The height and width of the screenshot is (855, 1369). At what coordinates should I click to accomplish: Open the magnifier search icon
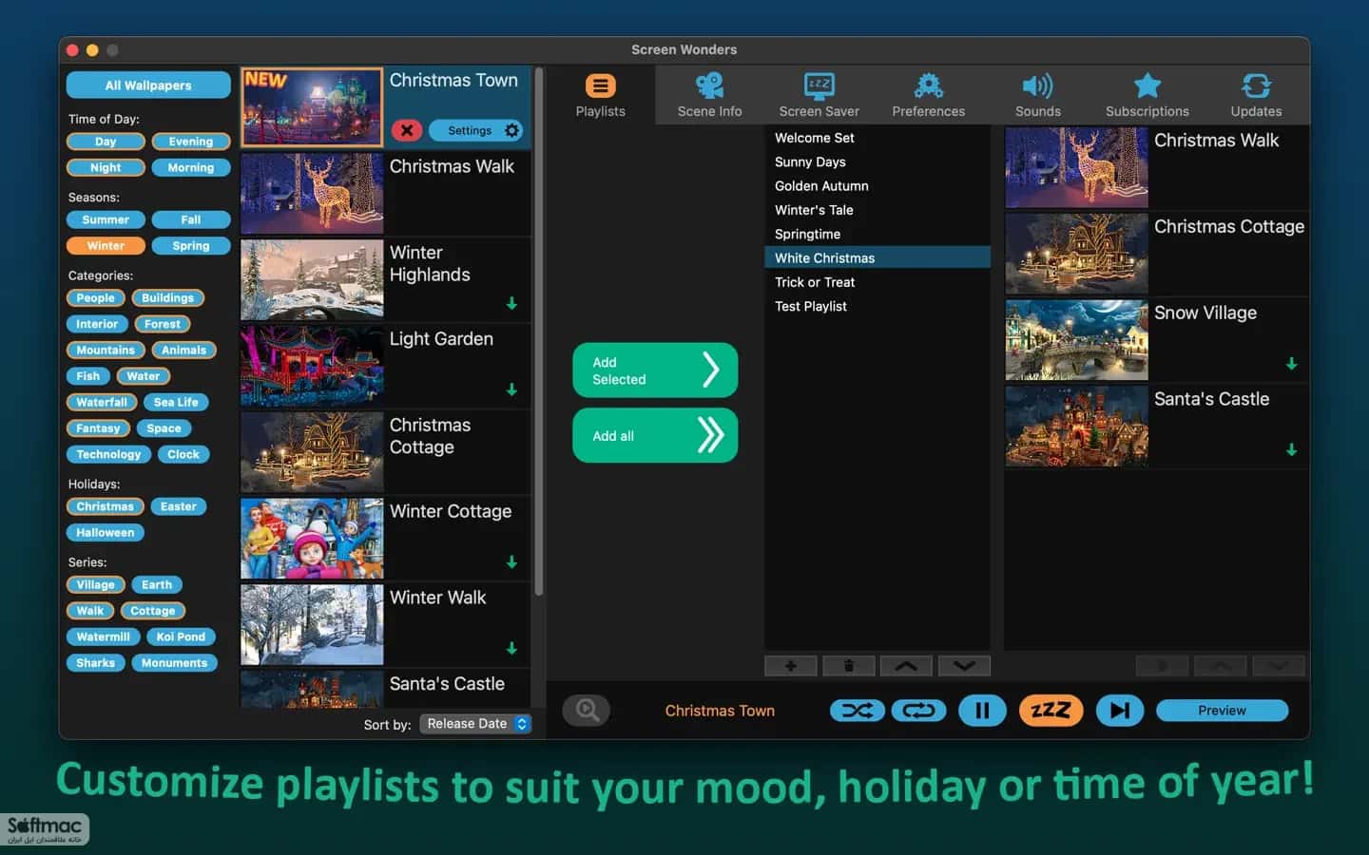coord(587,711)
